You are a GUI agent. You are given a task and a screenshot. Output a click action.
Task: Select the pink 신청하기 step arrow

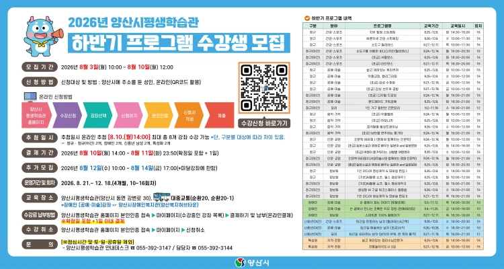click(128, 115)
